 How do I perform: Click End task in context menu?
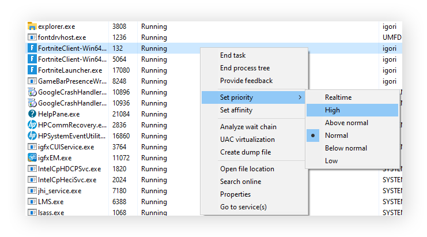pos(233,55)
